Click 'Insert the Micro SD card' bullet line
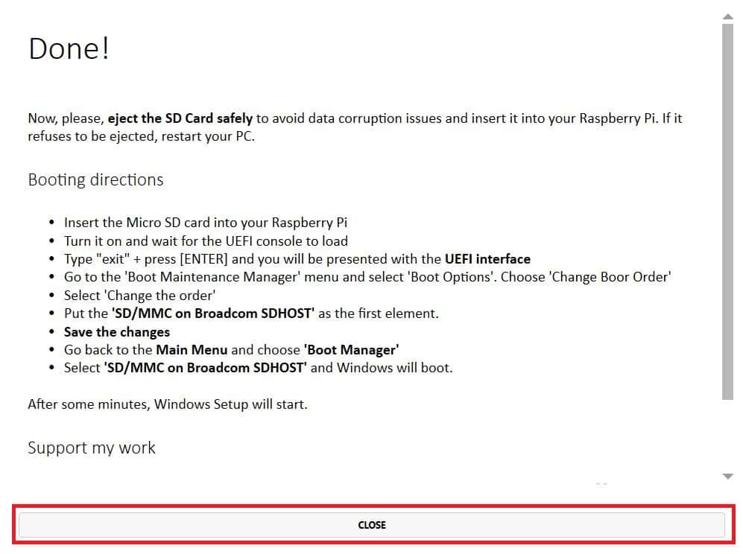743x554 pixels. click(x=206, y=223)
